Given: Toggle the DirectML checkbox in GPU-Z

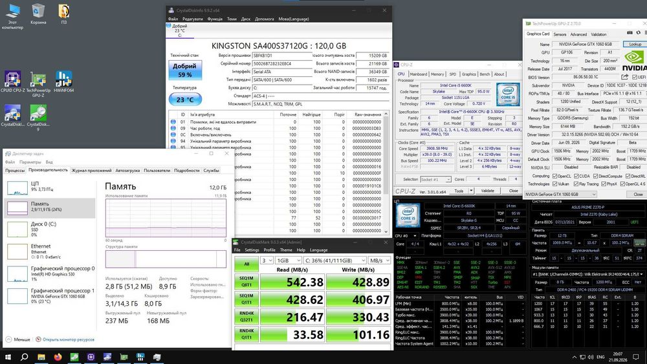Looking at the screenshot, I should coord(628,176).
